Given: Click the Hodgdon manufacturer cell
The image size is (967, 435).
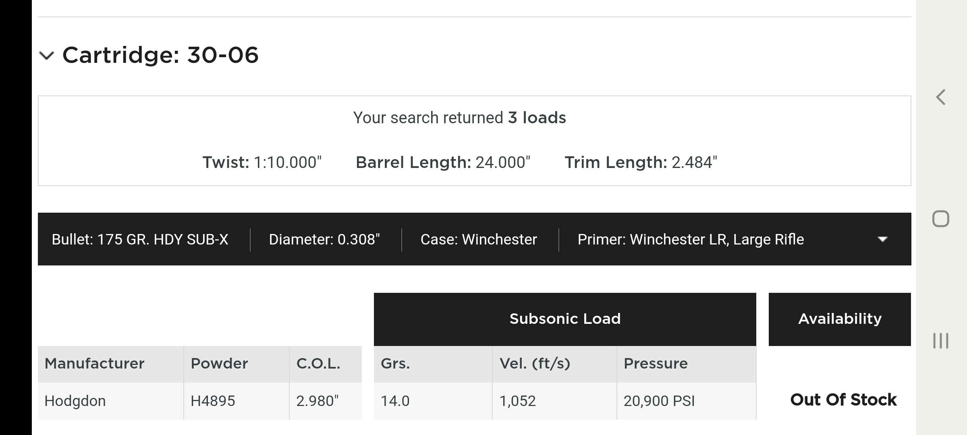Looking at the screenshot, I should [75, 401].
